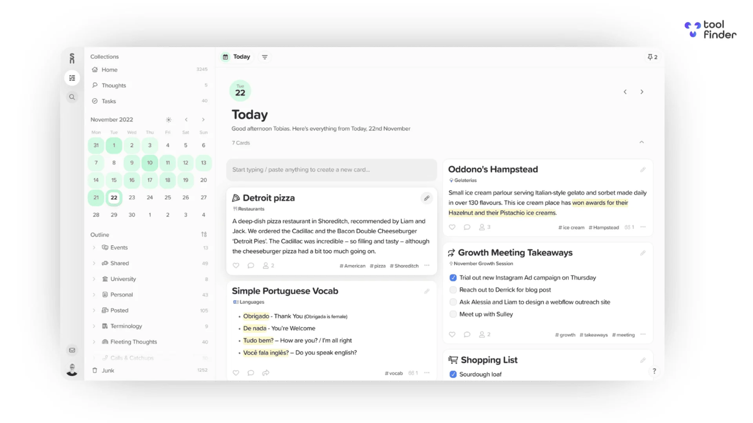Uncheck the Instagram Ad campaign task

click(x=453, y=277)
